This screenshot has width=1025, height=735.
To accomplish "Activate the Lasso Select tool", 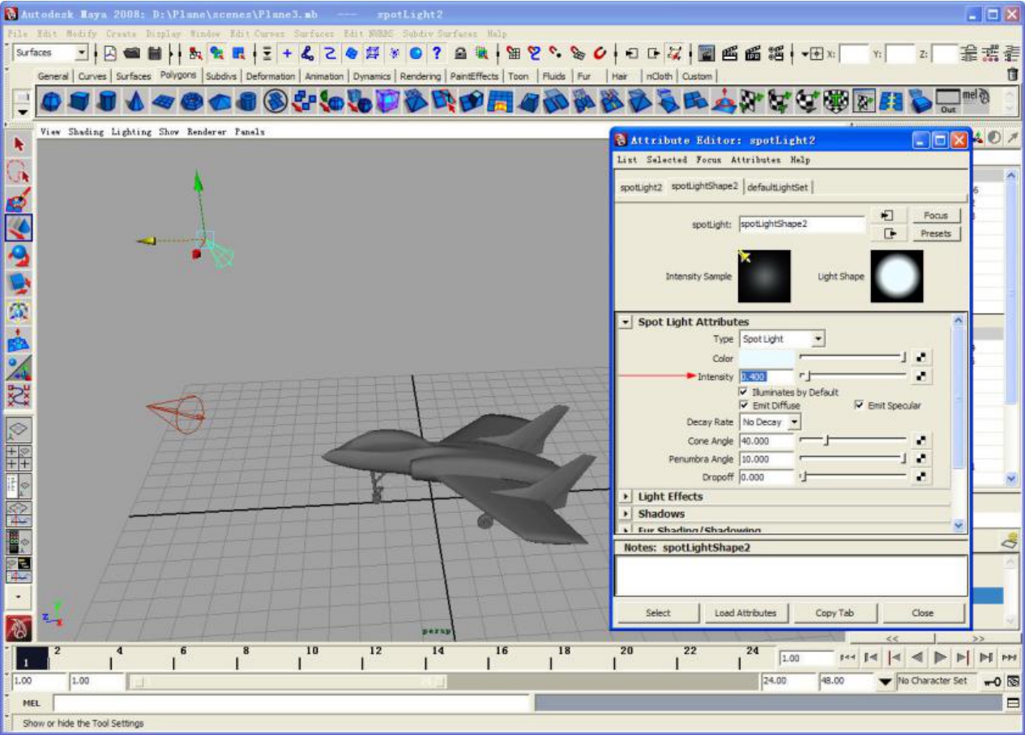I will [x=19, y=173].
